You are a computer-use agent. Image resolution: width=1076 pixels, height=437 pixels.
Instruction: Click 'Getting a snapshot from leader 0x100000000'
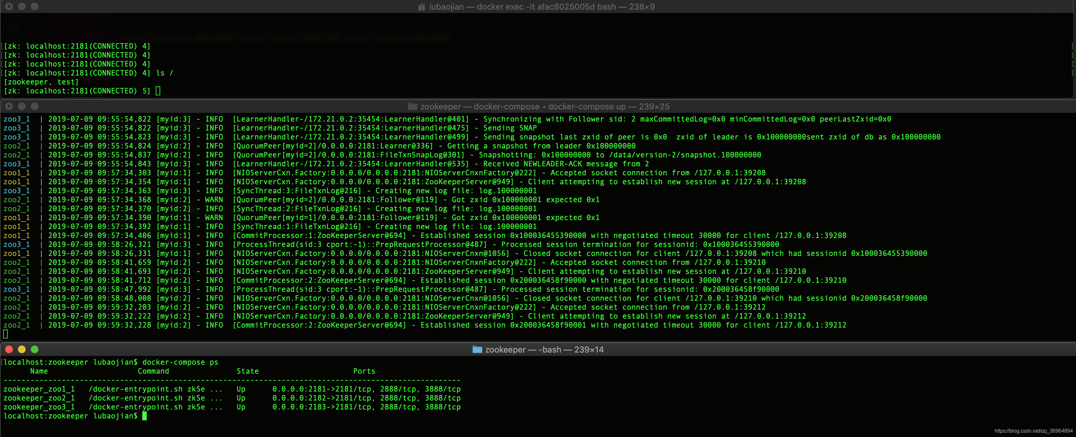(x=541, y=146)
